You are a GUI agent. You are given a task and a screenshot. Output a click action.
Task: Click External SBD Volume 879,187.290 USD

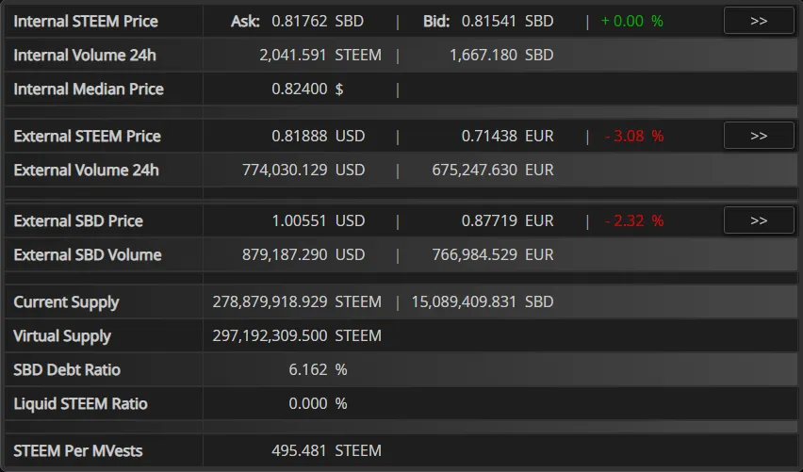tap(303, 254)
